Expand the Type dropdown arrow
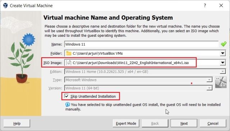Image resolution: width=230 pixels, height=131 pixels. click(x=209, y=80)
